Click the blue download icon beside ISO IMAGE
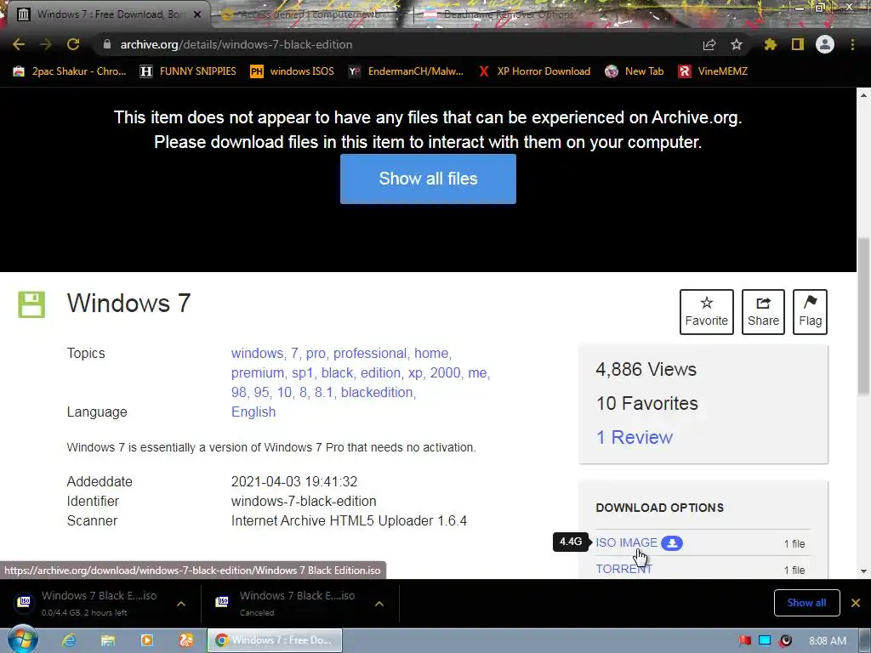Viewport: 871px width, 653px height. [672, 543]
